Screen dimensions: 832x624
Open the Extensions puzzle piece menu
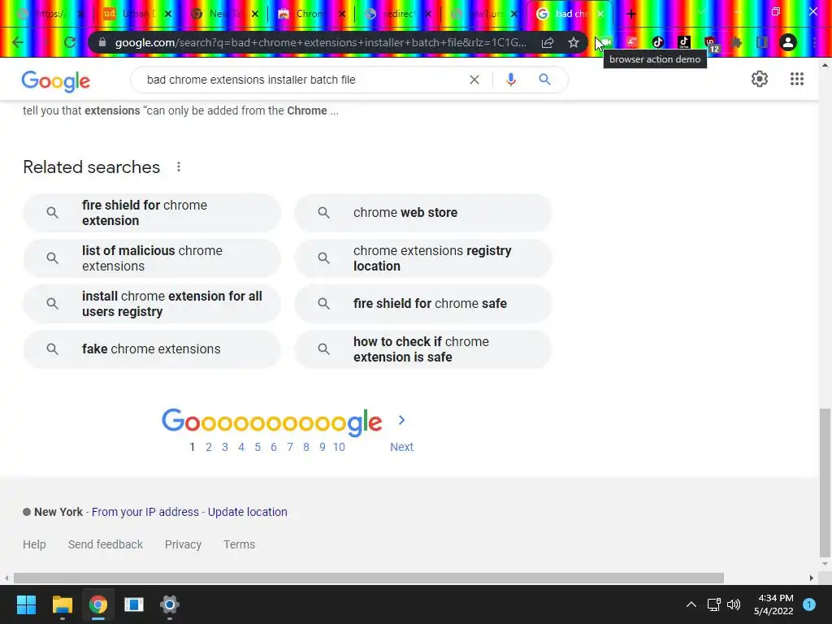click(x=736, y=42)
